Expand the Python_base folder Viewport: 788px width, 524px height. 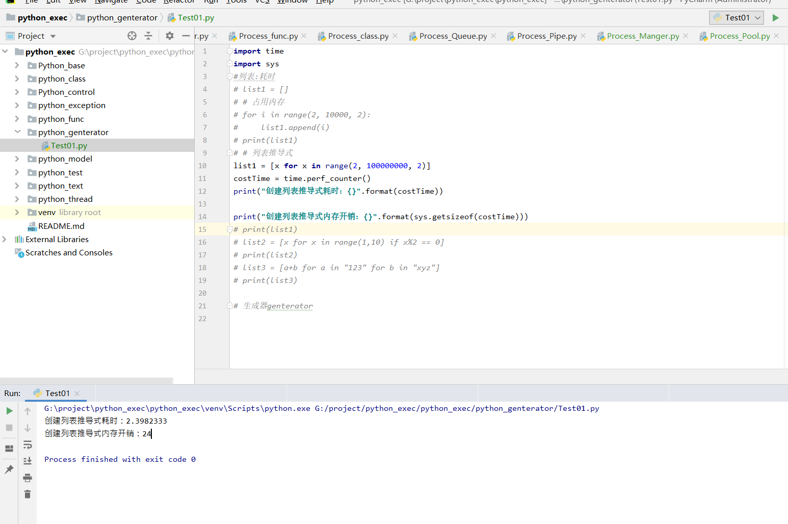coord(17,65)
